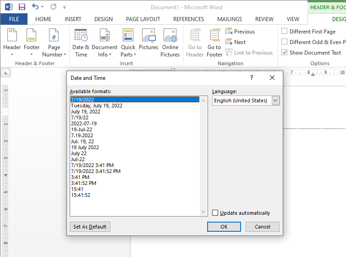Switch to the INSERT tab
346x257 pixels.
coord(73,19)
